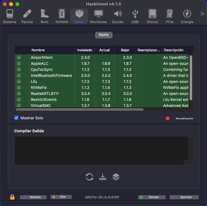Click the Star button
Image resolution: width=207 pixels, height=206 pixels.
[61, 197]
